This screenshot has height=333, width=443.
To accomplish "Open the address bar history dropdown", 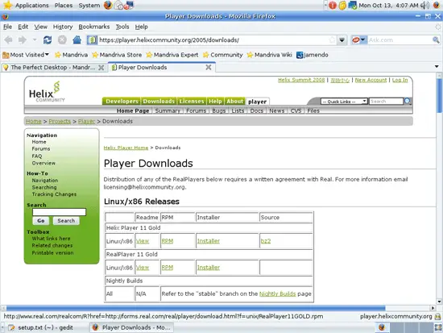I will pos(342,40).
